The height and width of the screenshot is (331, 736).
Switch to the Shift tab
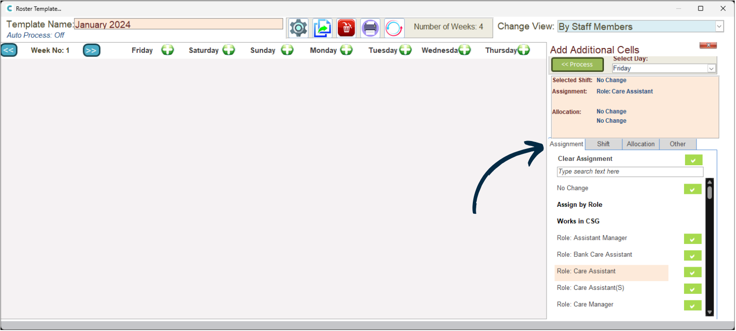(x=603, y=144)
